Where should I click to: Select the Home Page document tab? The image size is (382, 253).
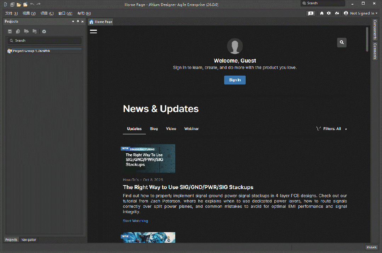(101, 22)
